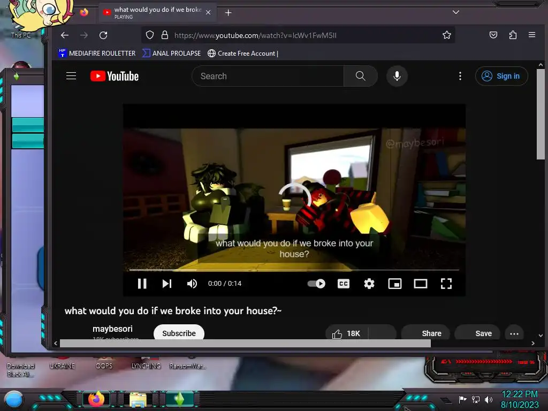Screen dimensions: 548x411
Task: Save video to playlist
Action: (477, 333)
